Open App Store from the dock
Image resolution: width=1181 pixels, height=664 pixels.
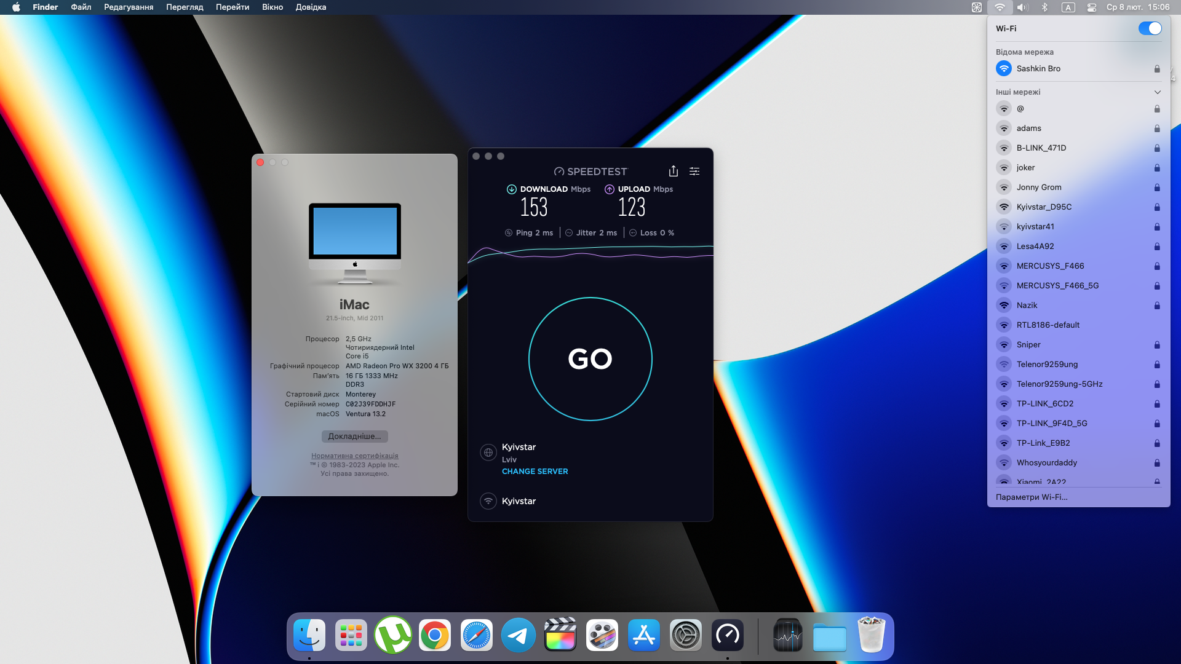coord(643,636)
